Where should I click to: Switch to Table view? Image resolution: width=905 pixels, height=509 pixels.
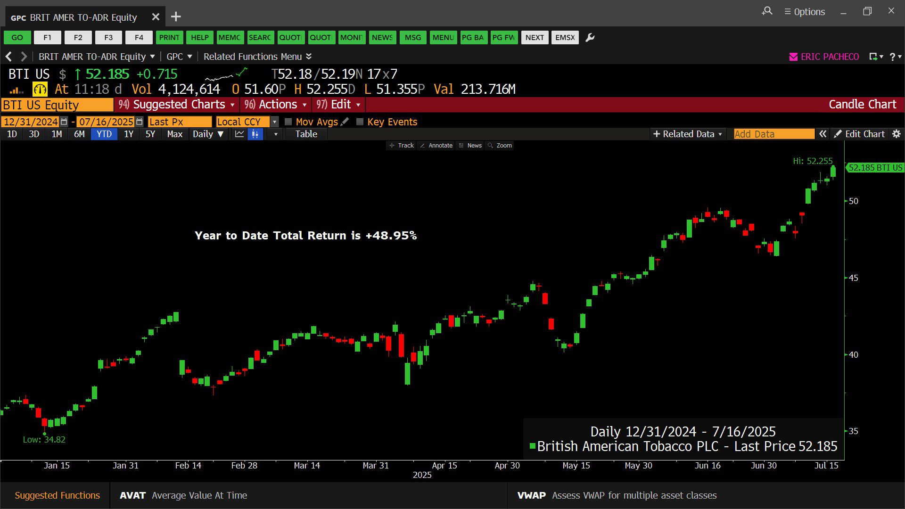306,134
